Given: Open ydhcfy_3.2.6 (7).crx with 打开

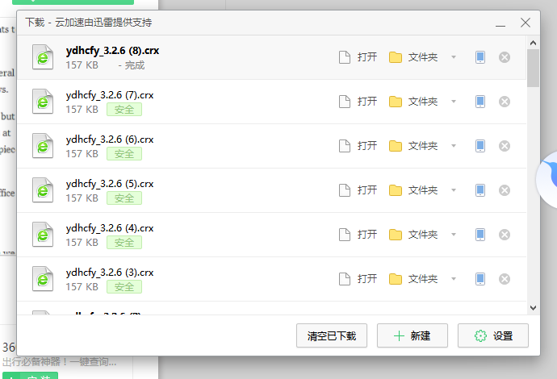Looking at the screenshot, I should coord(358,102).
